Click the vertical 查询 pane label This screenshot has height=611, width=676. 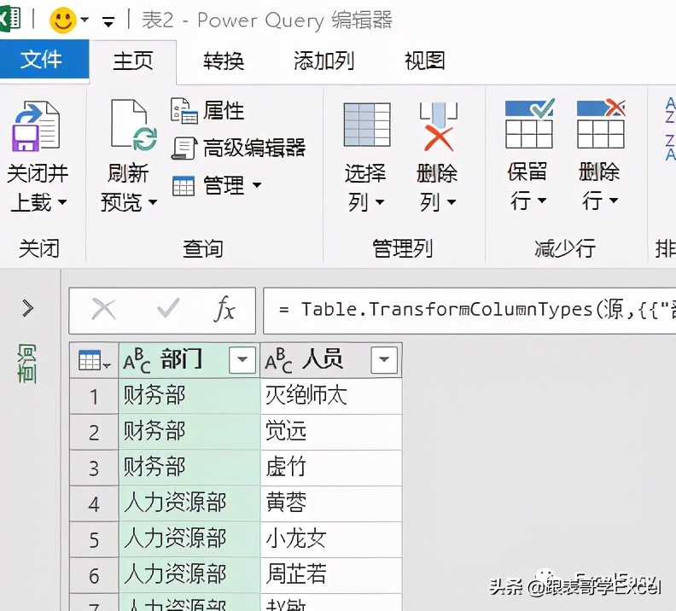pyautogui.click(x=27, y=364)
